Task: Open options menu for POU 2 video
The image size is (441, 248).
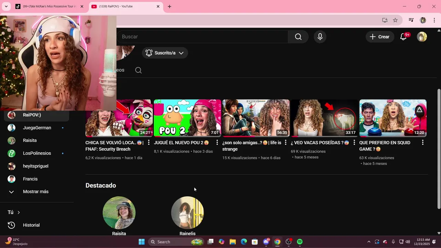Action: coord(217,143)
